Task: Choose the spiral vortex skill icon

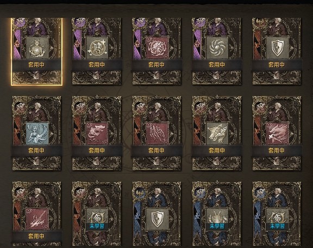Action: (x=217, y=48)
